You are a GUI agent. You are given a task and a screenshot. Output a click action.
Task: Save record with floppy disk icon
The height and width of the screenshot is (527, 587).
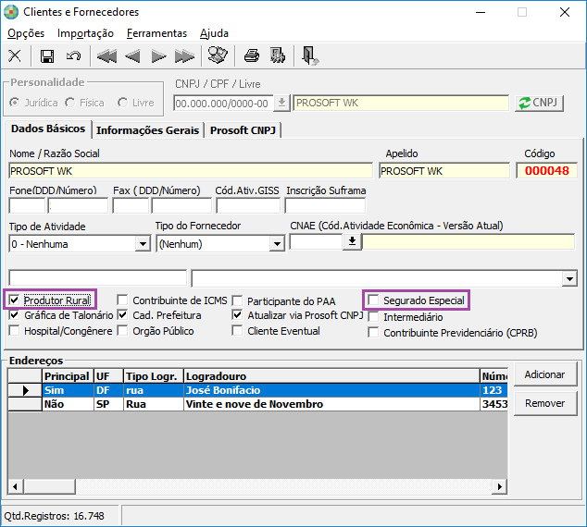pyautogui.click(x=47, y=56)
